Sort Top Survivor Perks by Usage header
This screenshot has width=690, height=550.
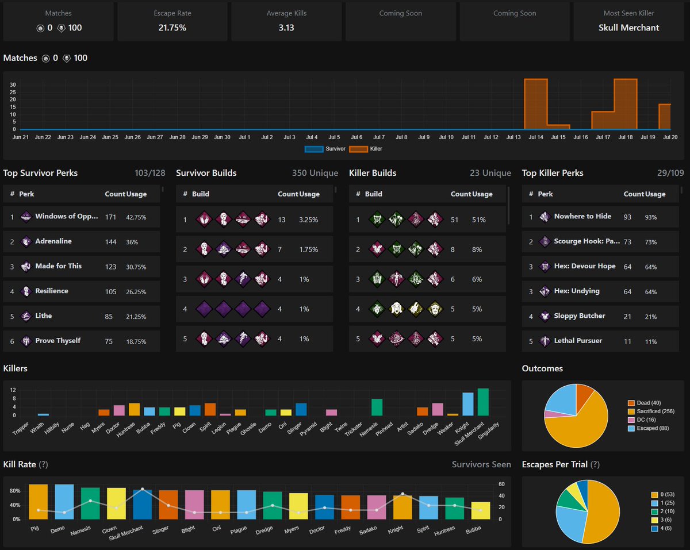tap(136, 194)
